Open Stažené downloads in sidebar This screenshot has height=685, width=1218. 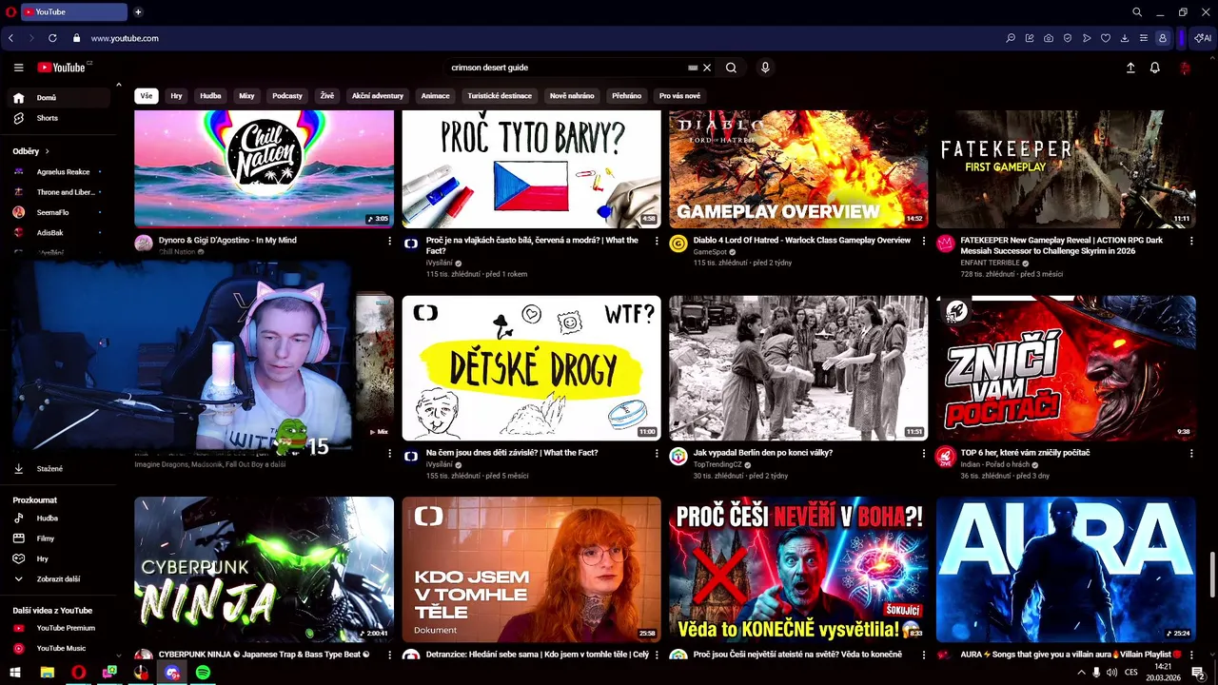[x=61, y=469]
